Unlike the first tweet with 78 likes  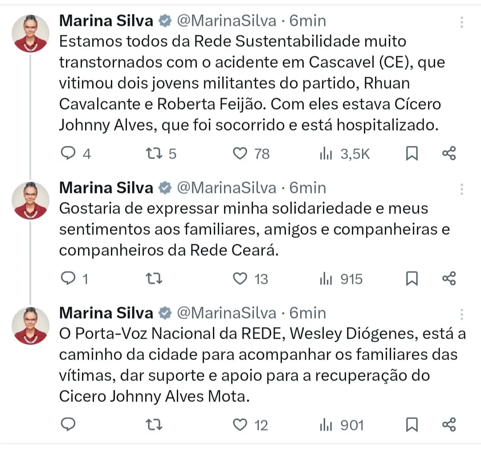point(240,153)
